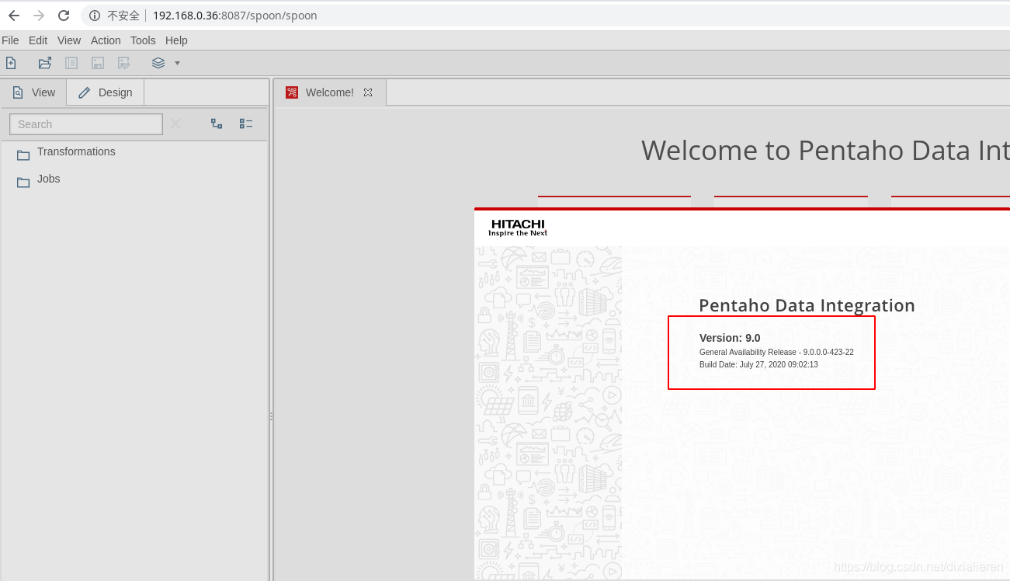
Task: Click the collapse all tree icon
Action: tap(246, 124)
